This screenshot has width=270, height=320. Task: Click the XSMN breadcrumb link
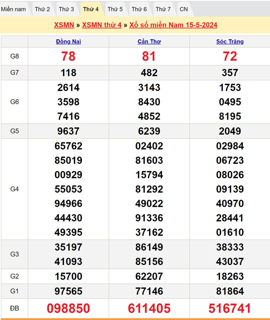click(64, 25)
